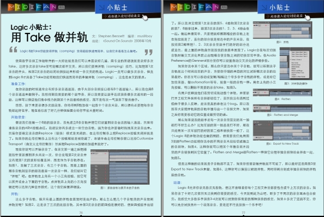Open Figure 1 screenshot of expanded take tracks

pyautogui.click(x=120, y=167)
